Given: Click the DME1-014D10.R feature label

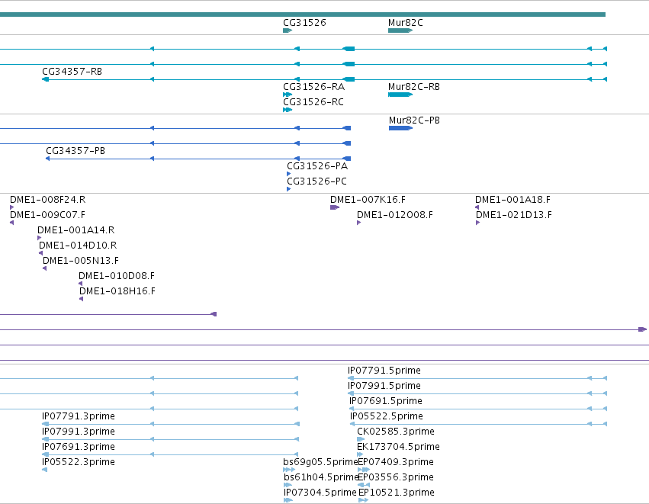Looking at the screenshot, I should click(78, 246).
